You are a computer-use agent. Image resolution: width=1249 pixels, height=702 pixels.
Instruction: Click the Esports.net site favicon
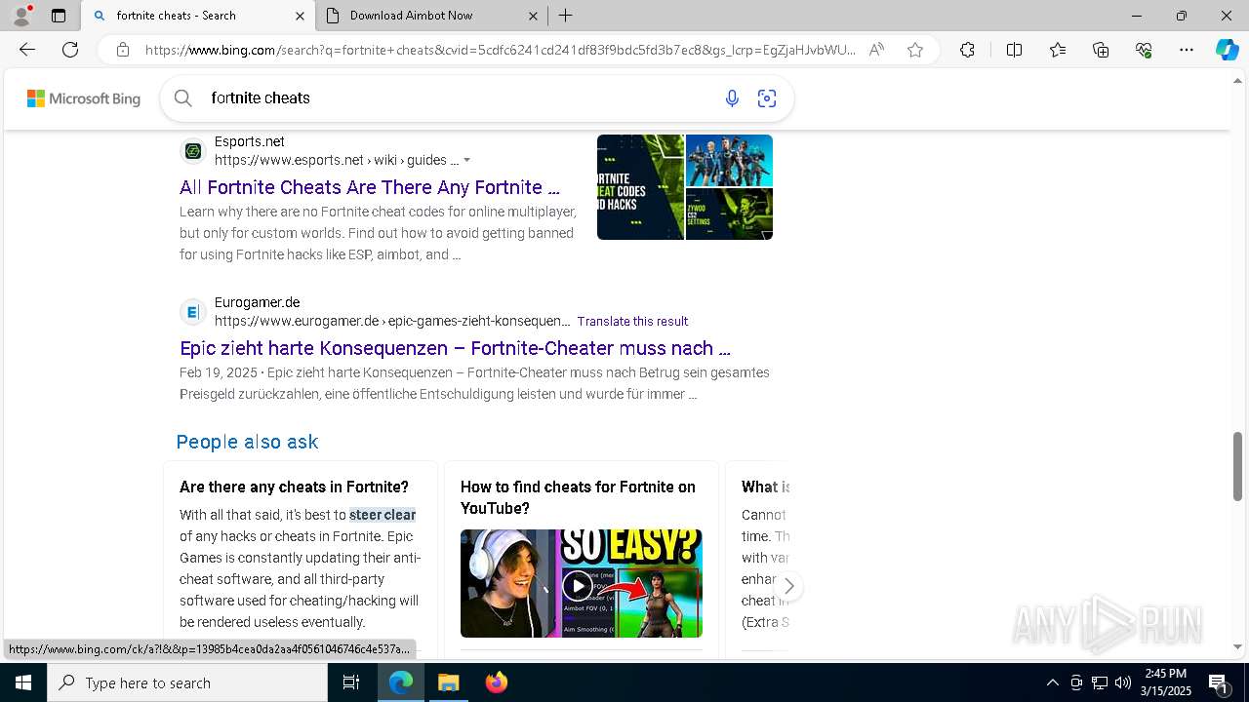(x=193, y=151)
